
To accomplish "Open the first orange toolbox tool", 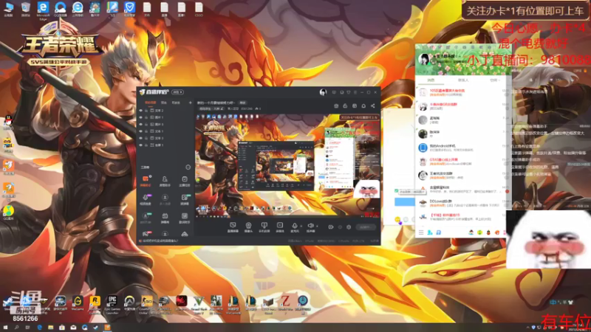I will [146, 181].
